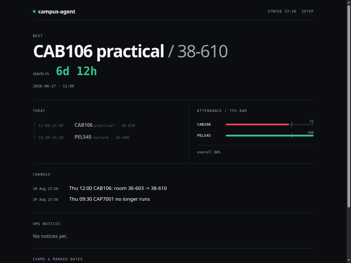Click the UMS NOTICES section header

[47, 224]
